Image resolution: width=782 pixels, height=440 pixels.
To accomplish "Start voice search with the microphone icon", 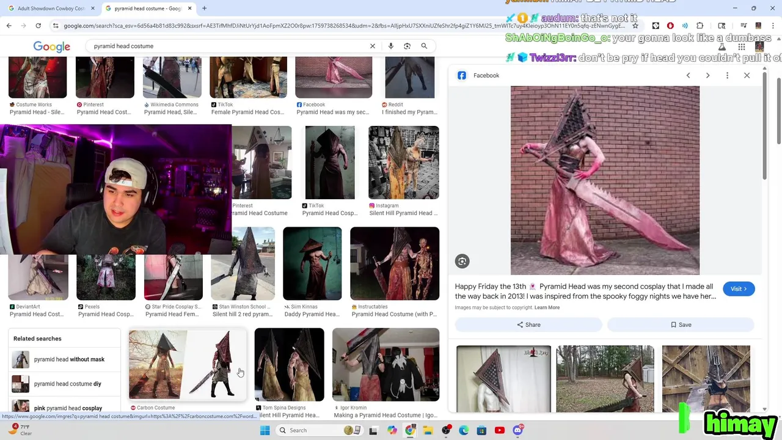I will (390, 46).
